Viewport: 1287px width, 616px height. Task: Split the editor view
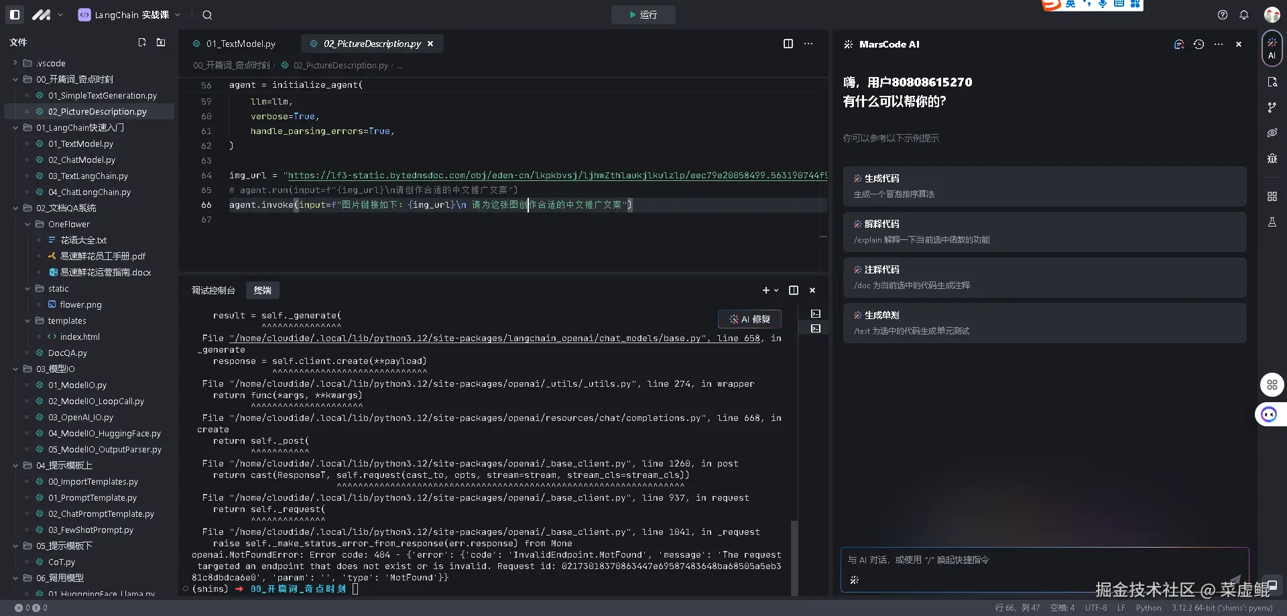click(x=788, y=44)
